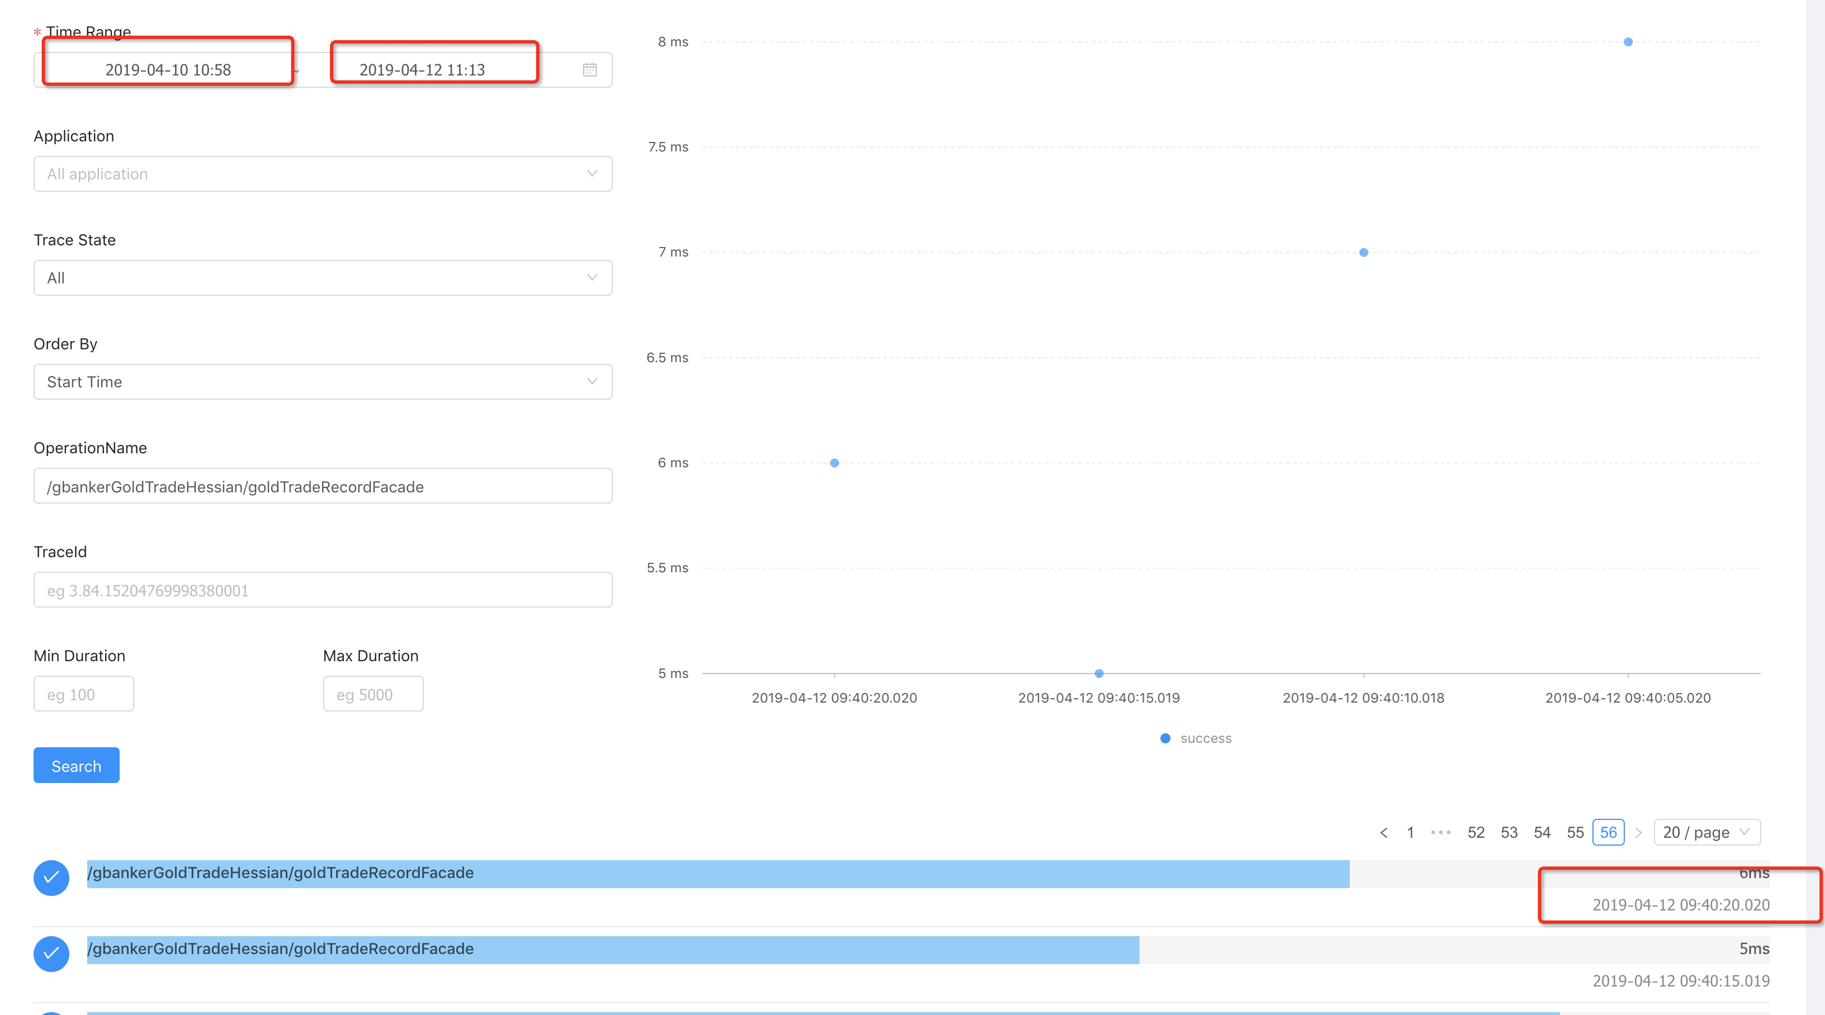Click the previous page arrow
Viewport: 1825px width, 1015px height.
[1384, 832]
